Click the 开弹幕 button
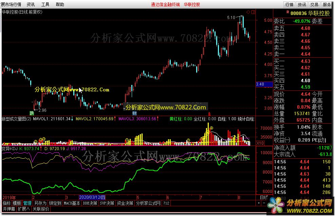The width and height of the screenshot is (335, 216). coord(9,209)
